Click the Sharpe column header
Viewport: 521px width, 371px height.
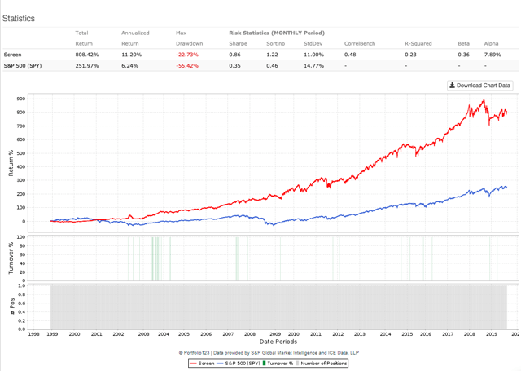(x=238, y=43)
